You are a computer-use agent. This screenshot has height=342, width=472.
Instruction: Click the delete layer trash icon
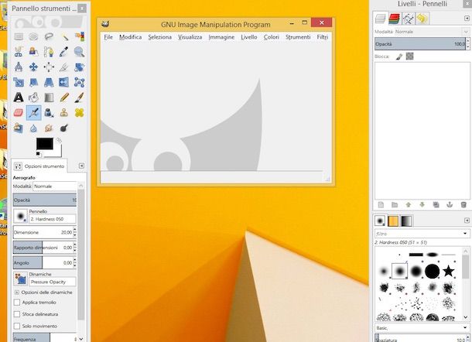(463, 205)
